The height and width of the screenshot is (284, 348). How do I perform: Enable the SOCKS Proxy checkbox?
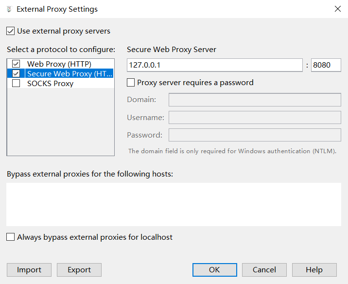click(x=17, y=83)
